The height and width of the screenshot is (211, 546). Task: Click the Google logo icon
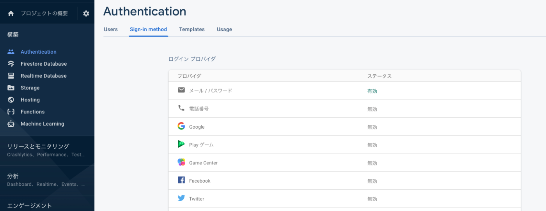181,126
